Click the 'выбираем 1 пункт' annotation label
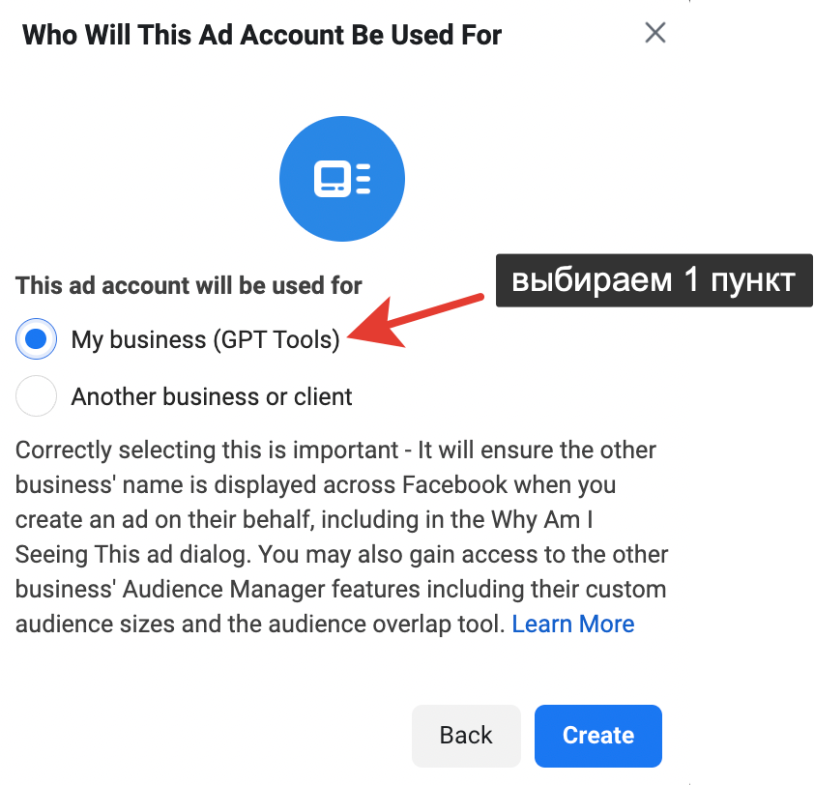 pos(654,280)
